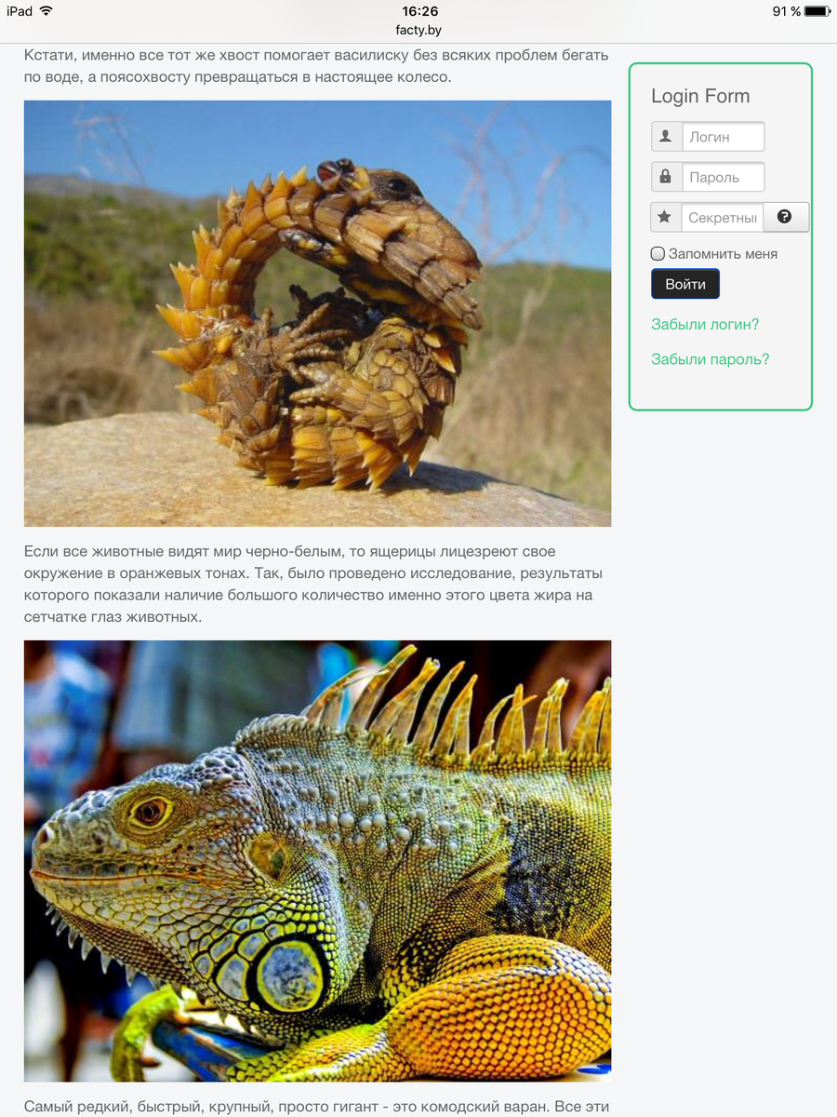The image size is (837, 1117).
Task: Tap the battery icon in the status bar
Action: (817, 11)
